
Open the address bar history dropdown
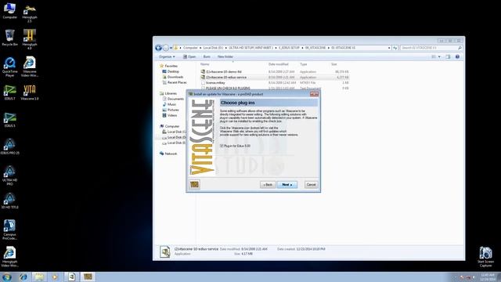tap(389, 48)
